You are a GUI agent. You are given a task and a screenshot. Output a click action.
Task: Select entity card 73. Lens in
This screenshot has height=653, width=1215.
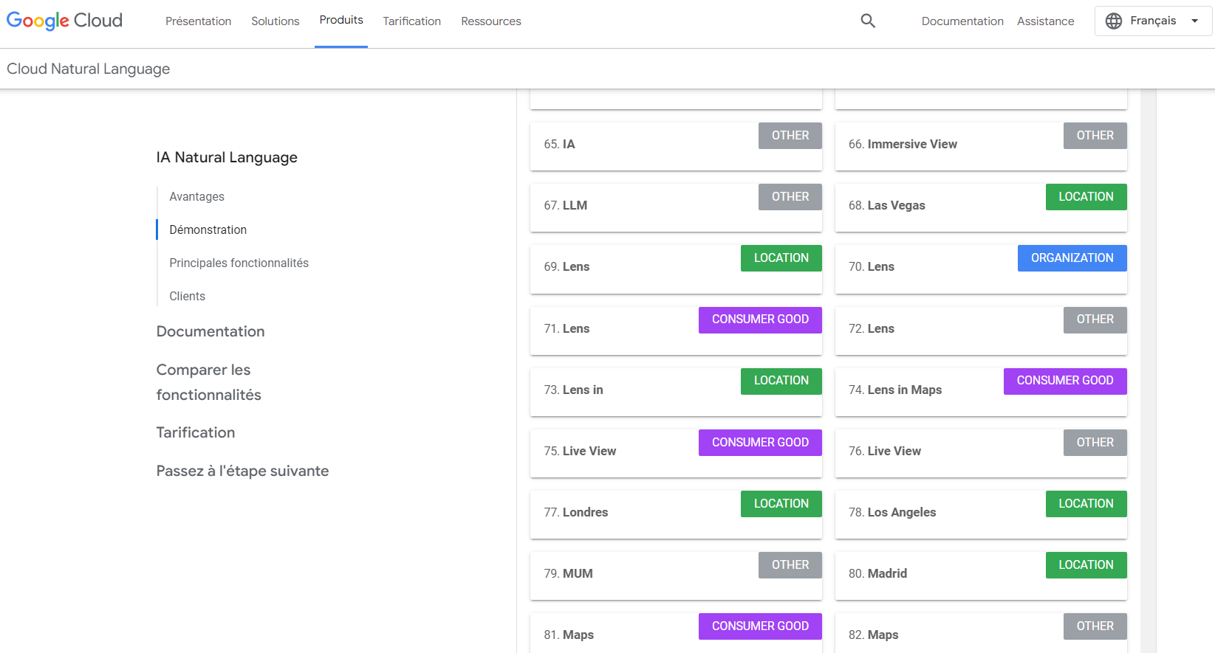(676, 392)
